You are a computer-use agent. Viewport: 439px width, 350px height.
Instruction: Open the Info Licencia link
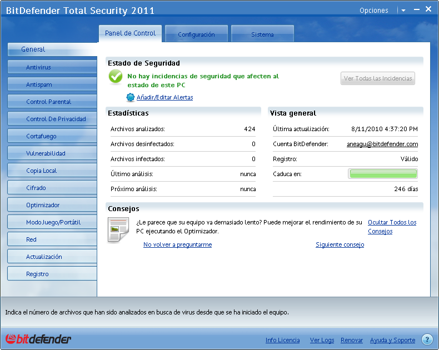click(282, 340)
